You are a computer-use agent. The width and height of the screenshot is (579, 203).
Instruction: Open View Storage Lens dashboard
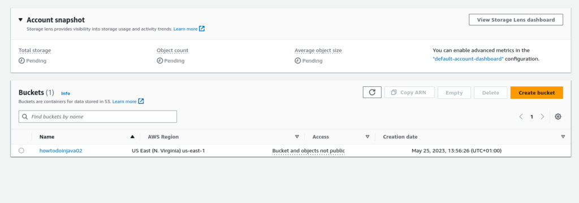[x=516, y=20]
